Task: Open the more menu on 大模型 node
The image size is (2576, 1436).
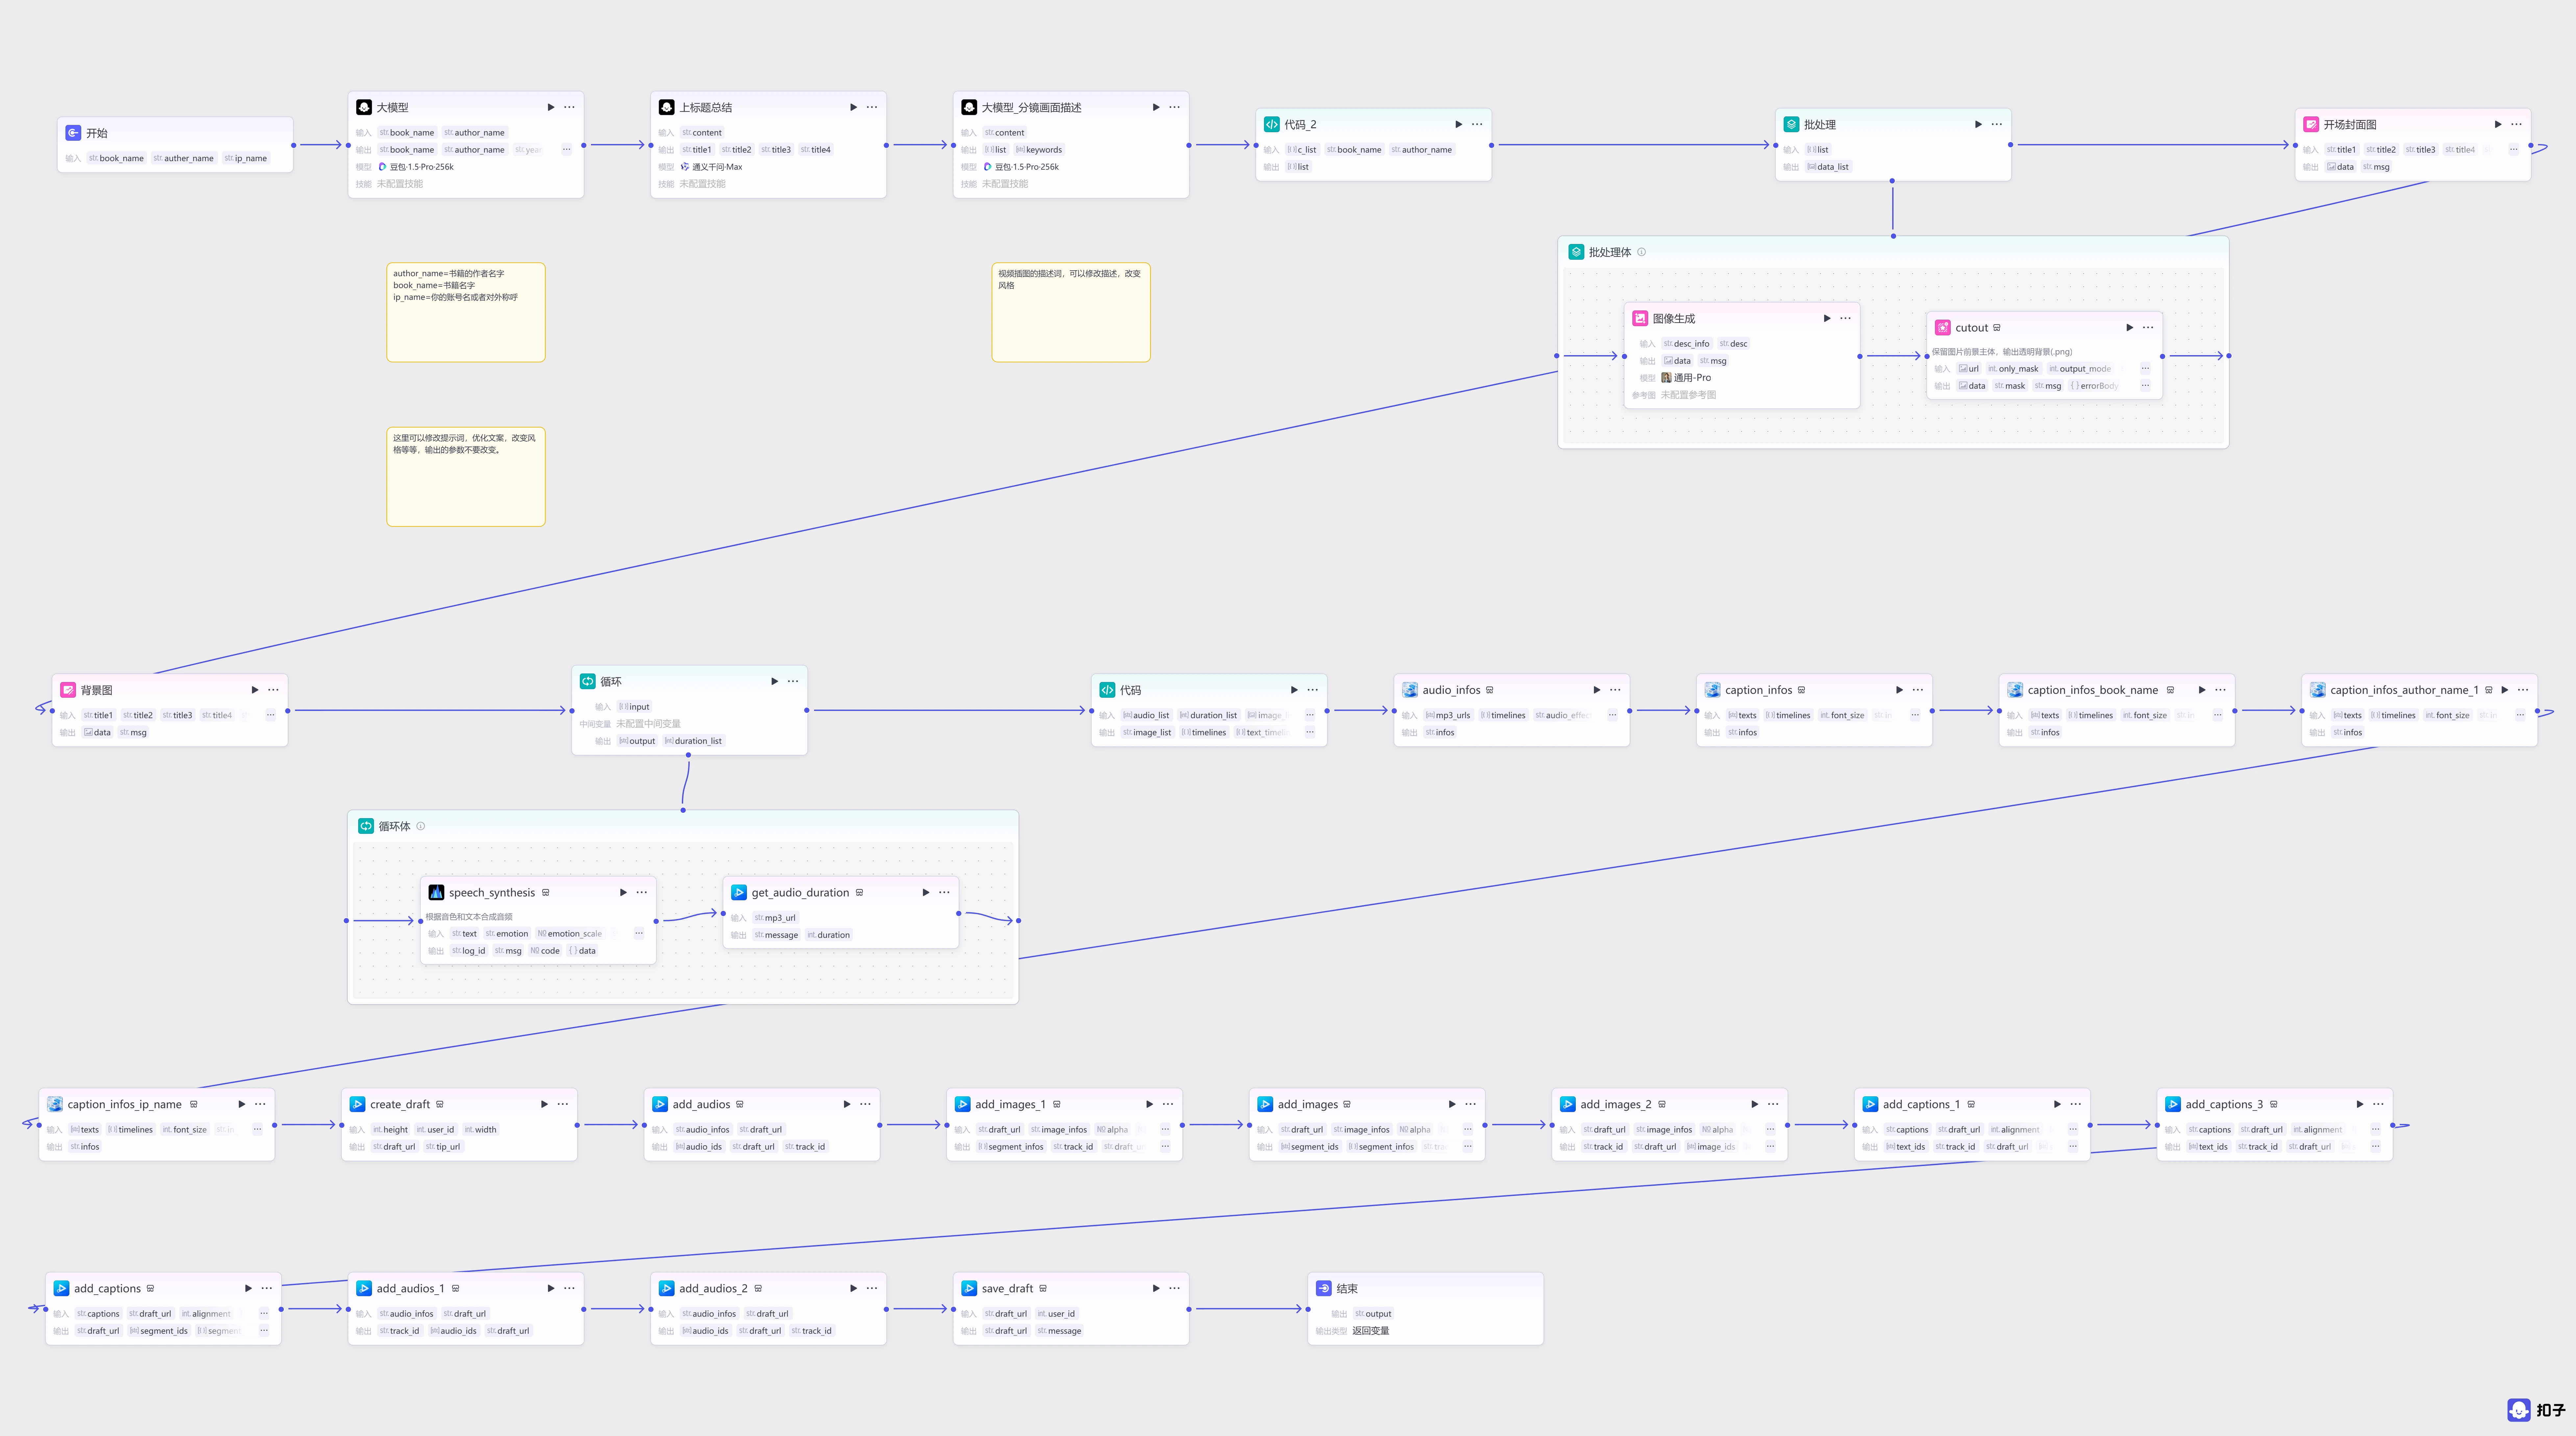Action: coord(569,107)
